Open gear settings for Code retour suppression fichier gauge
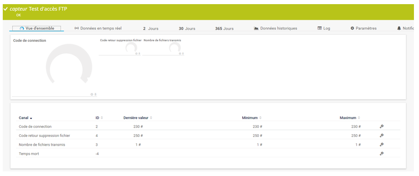 pyautogui.click(x=136, y=53)
